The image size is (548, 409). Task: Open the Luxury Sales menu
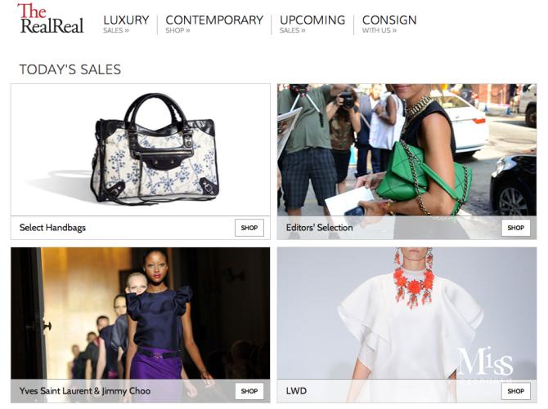126,24
